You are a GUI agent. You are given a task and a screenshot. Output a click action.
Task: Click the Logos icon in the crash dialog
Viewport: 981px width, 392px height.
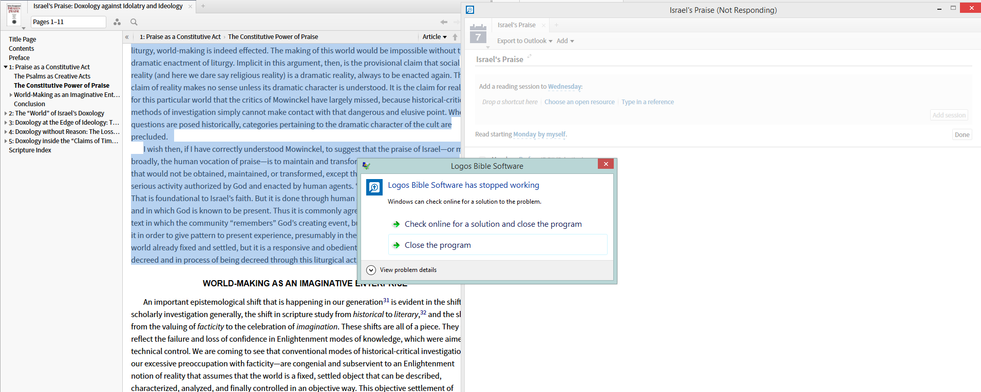374,187
